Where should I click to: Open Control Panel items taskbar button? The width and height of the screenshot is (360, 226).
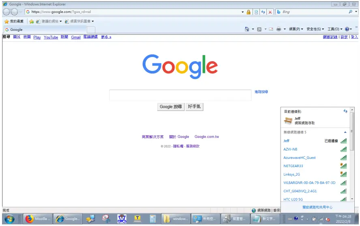coord(206,219)
